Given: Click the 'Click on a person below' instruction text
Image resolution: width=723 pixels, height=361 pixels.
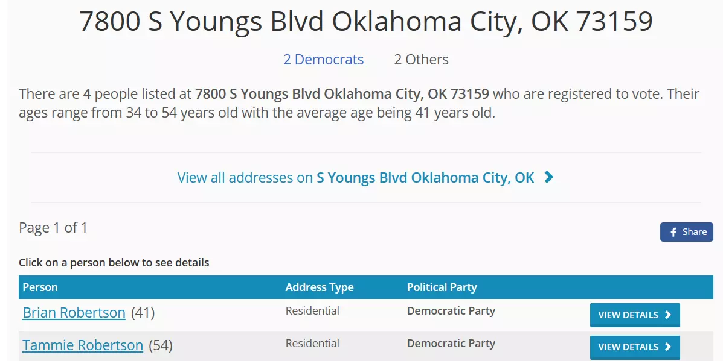Looking at the screenshot, I should (114, 263).
